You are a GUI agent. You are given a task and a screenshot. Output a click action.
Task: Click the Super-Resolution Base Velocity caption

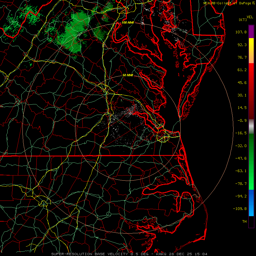(129, 254)
